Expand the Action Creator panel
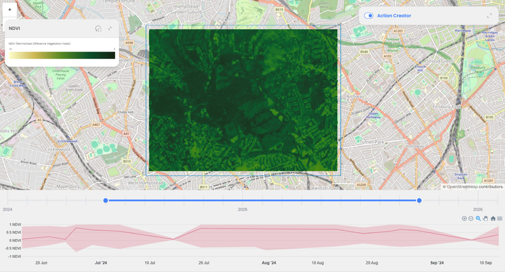Image resolution: width=505 pixels, height=272 pixels. pyautogui.click(x=489, y=16)
